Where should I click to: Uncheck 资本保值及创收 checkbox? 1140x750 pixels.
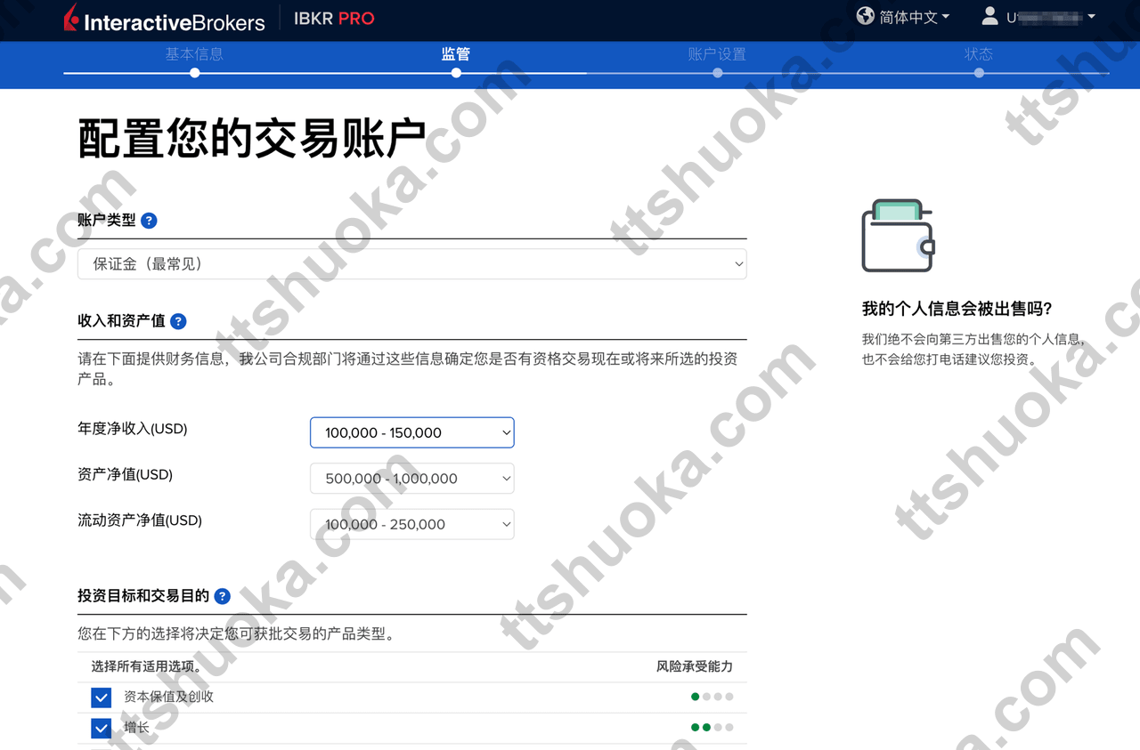[x=101, y=698]
